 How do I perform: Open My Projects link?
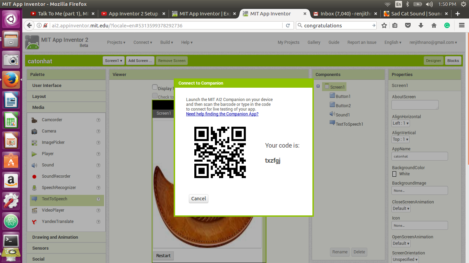click(x=288, y=42)
